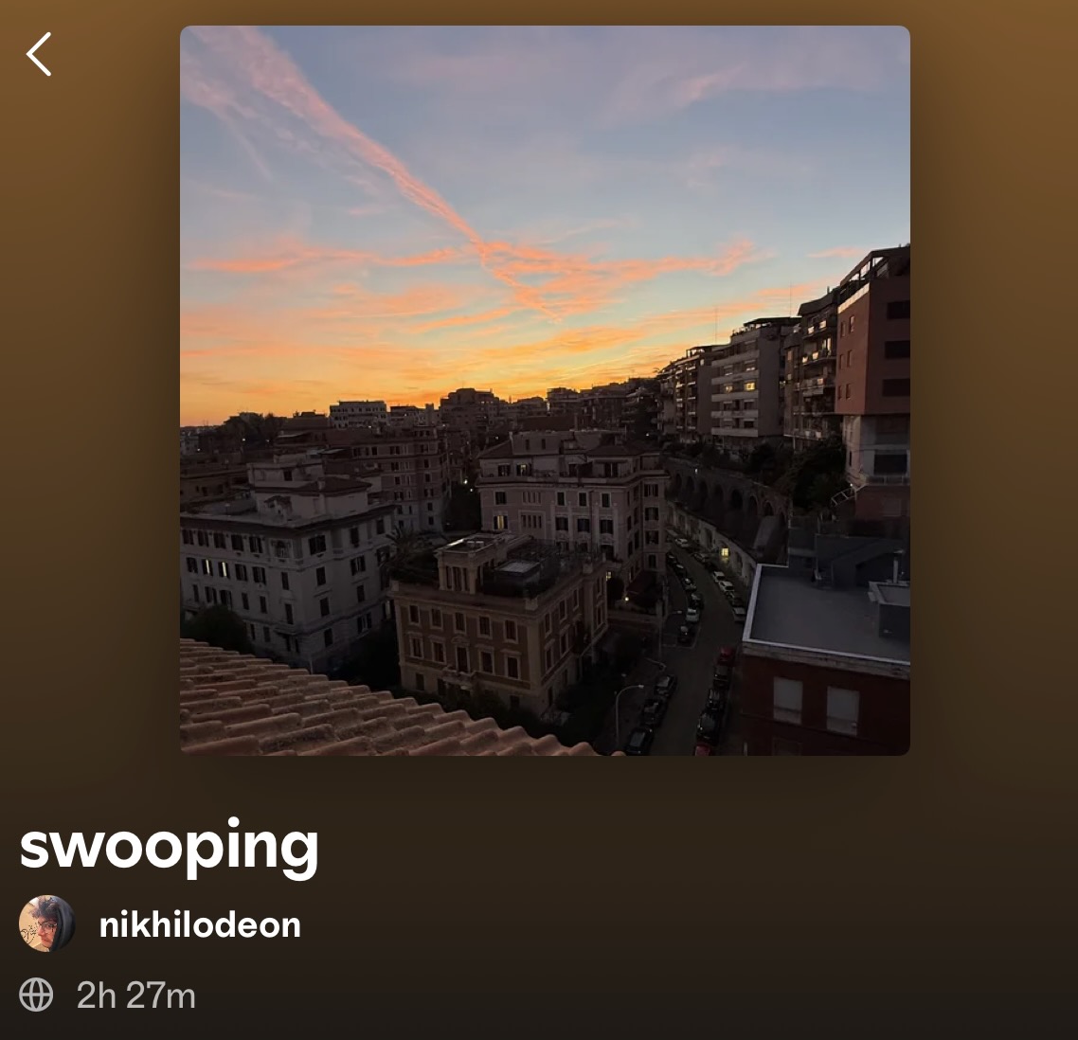Screen dimensions: 1078x1040
Task: Click the playlist length 2h 27m
Action: coord(136,995)
